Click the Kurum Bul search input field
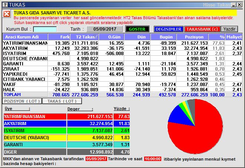 tap(45, 29)
